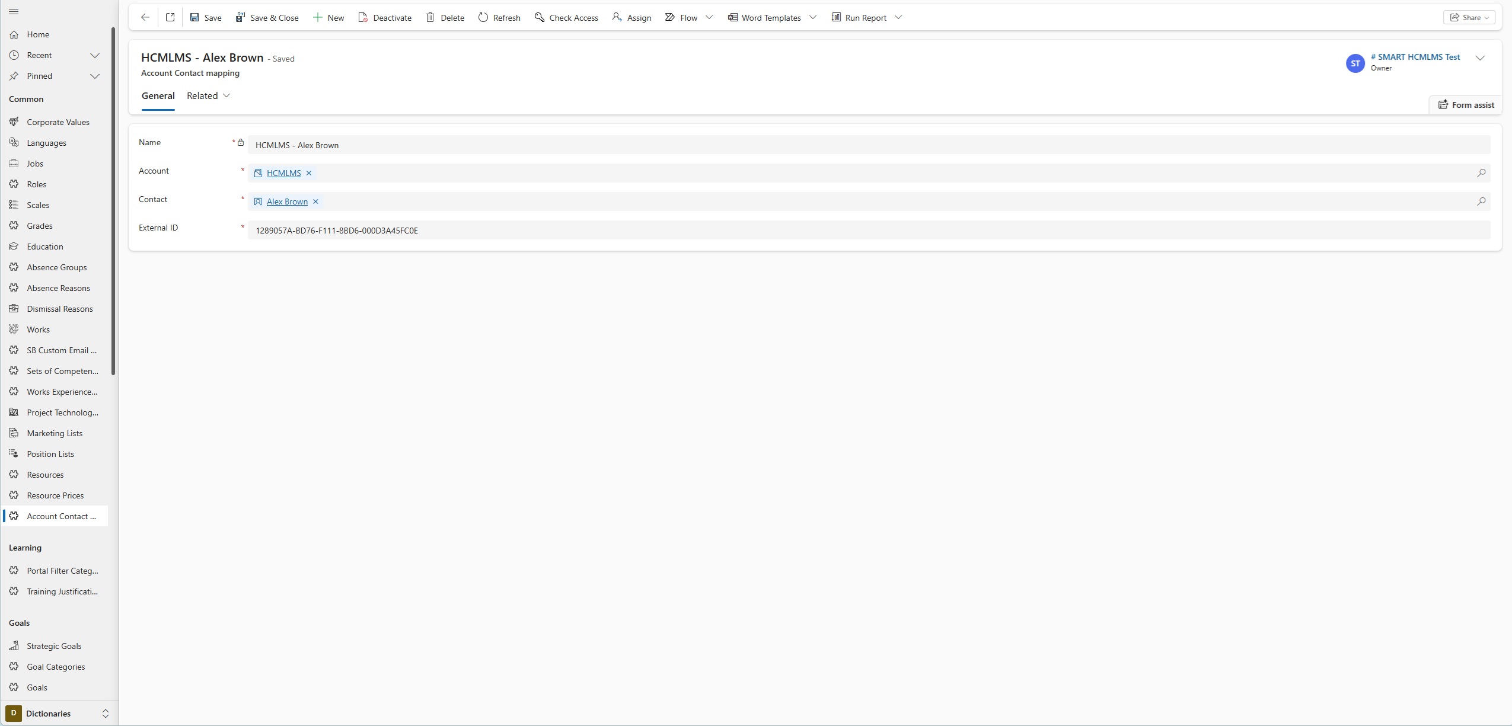Select the General tab
Screen dimensions: 1512x726
(x=158, y=96)
